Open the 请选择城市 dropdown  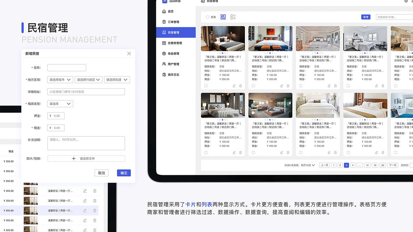[x=60, y=80]
